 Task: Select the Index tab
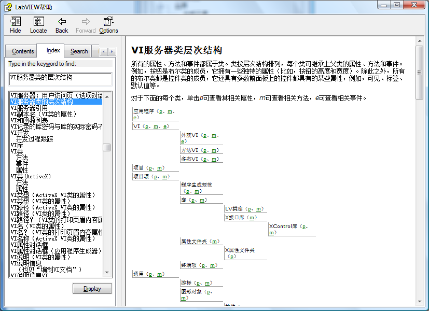point(53,51)
